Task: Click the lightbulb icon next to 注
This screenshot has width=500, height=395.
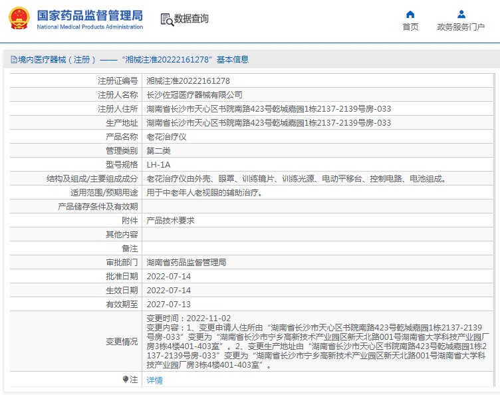Action: coord(126,380)
